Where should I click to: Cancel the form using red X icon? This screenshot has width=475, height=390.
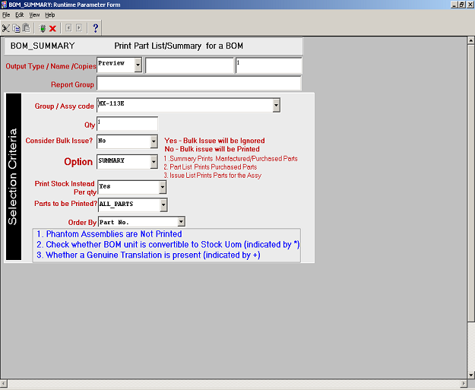pos(53,28)
